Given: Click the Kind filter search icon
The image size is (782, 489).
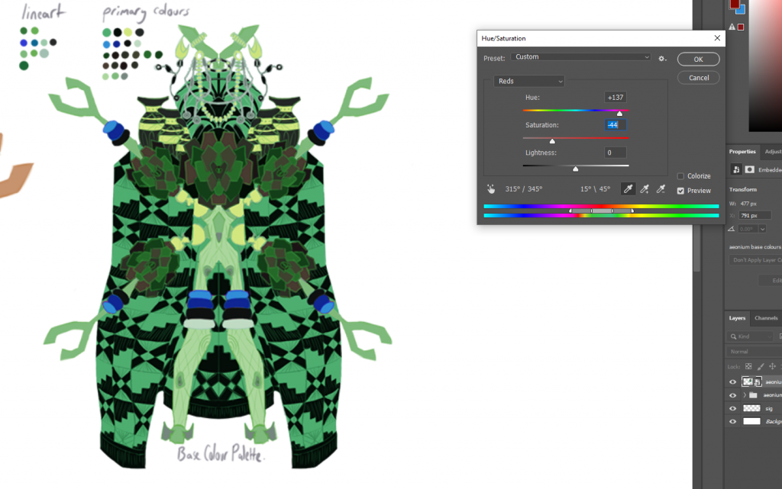Looking at the screenshot, I should coord(734,336).
